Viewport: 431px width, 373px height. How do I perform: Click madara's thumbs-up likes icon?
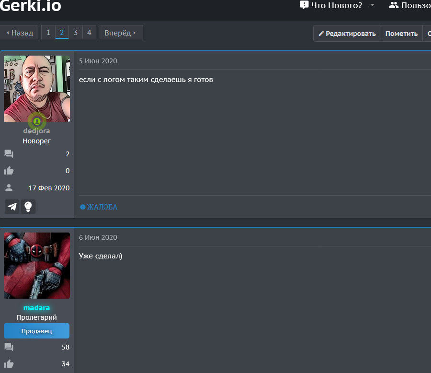9,364
